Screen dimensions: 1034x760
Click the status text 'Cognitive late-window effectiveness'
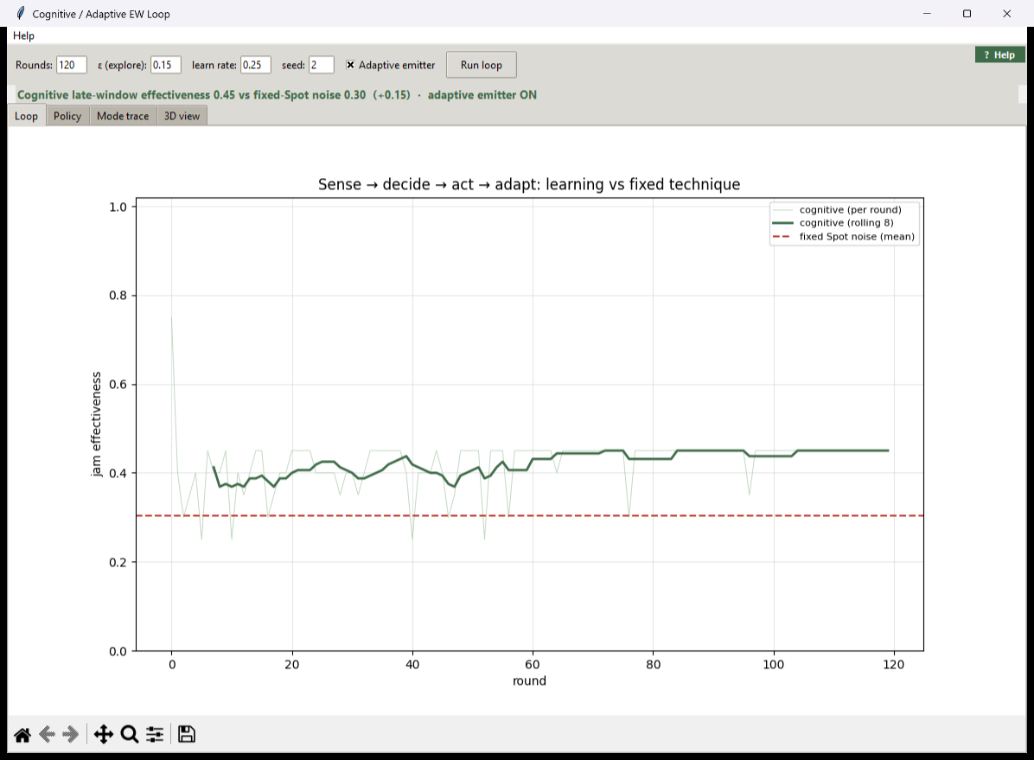point(113,95)
